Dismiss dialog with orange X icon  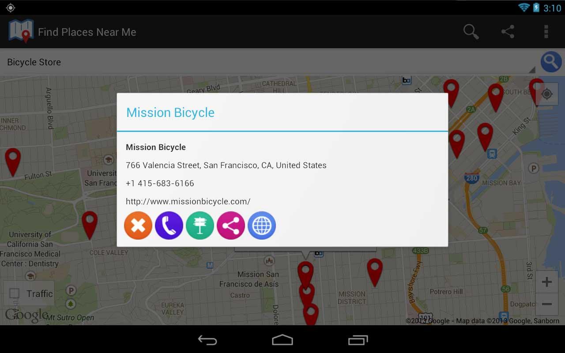pyautogui.click(x=138, y=225)
